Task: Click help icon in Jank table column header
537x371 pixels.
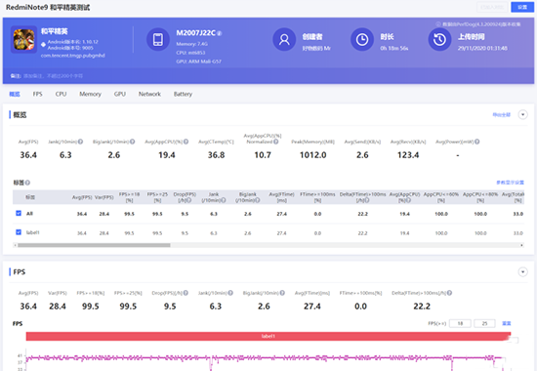Action: [x=224, y=200]
